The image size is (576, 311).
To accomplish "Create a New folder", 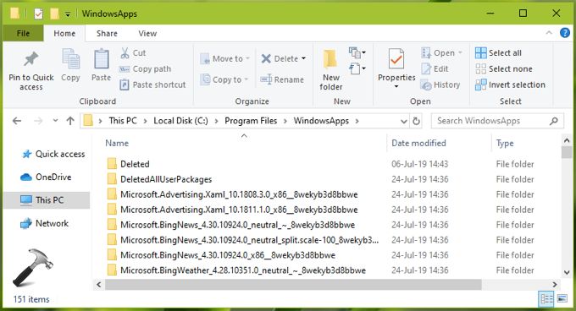I will click(330, 69).
